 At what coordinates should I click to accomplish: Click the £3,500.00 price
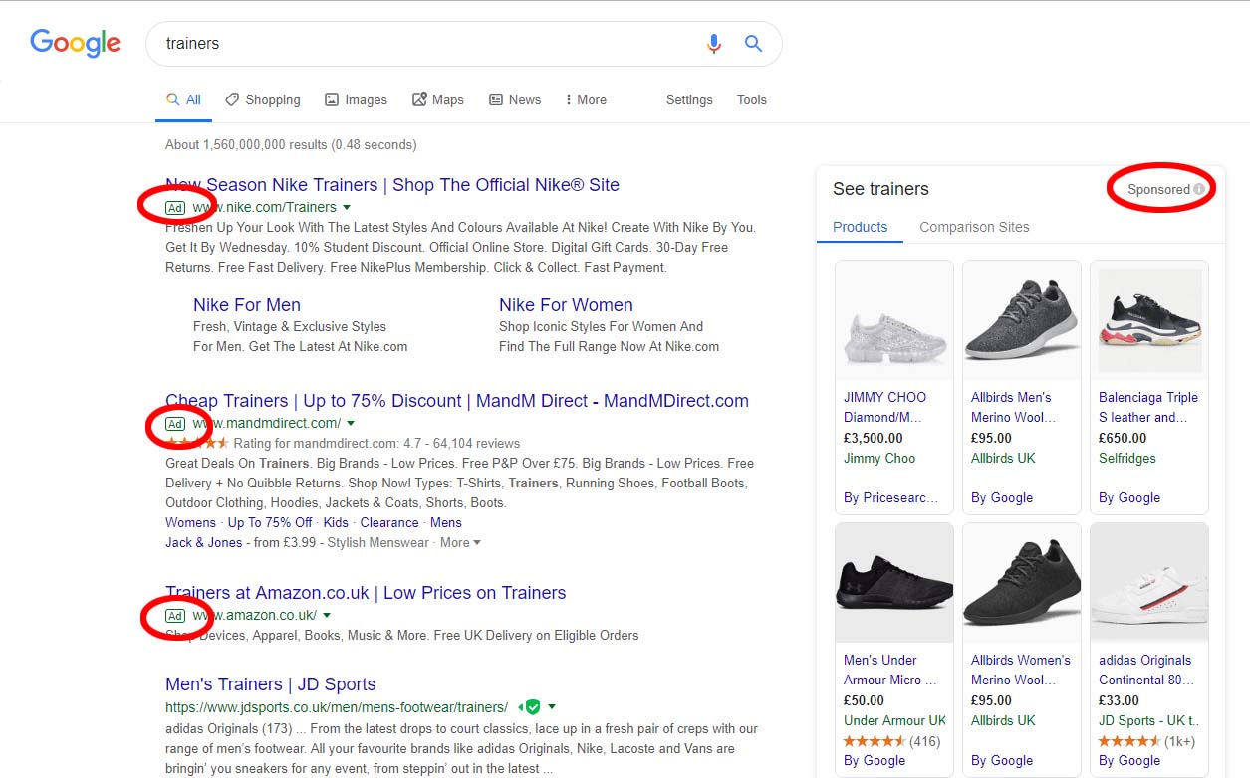pos(874,438)
